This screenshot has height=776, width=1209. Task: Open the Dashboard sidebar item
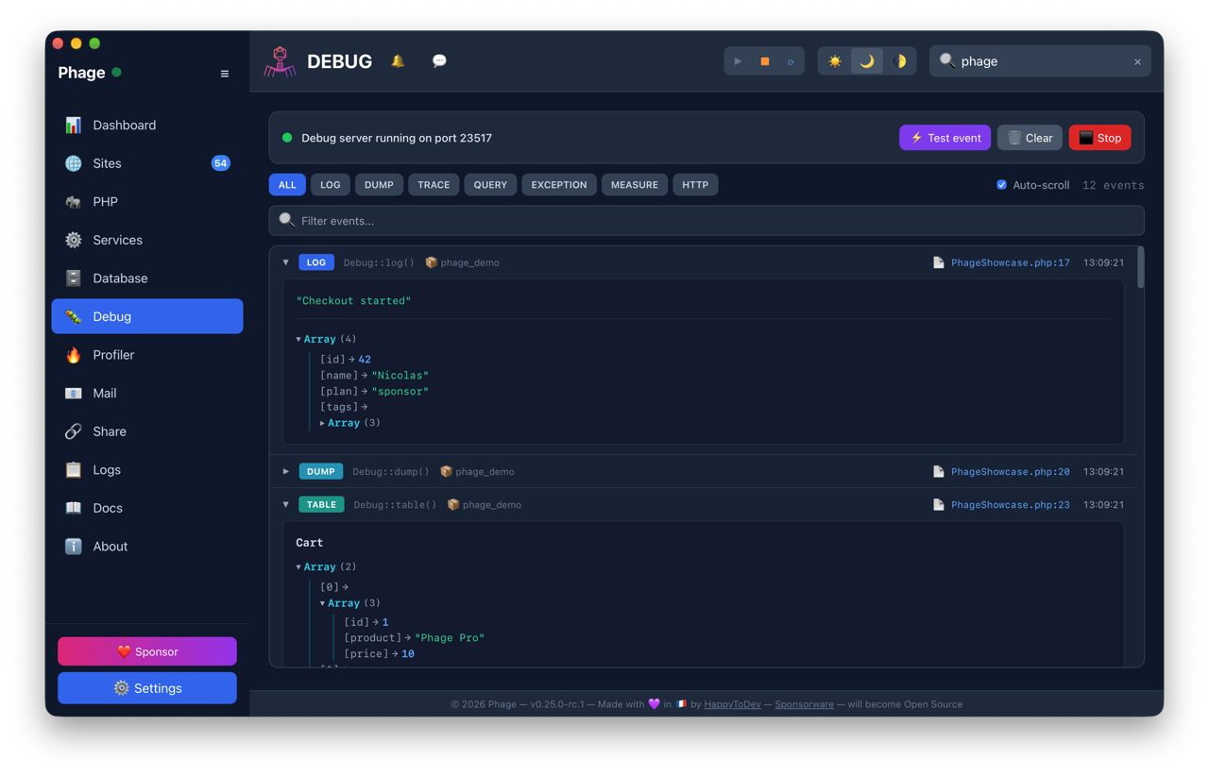click(147, 125)
